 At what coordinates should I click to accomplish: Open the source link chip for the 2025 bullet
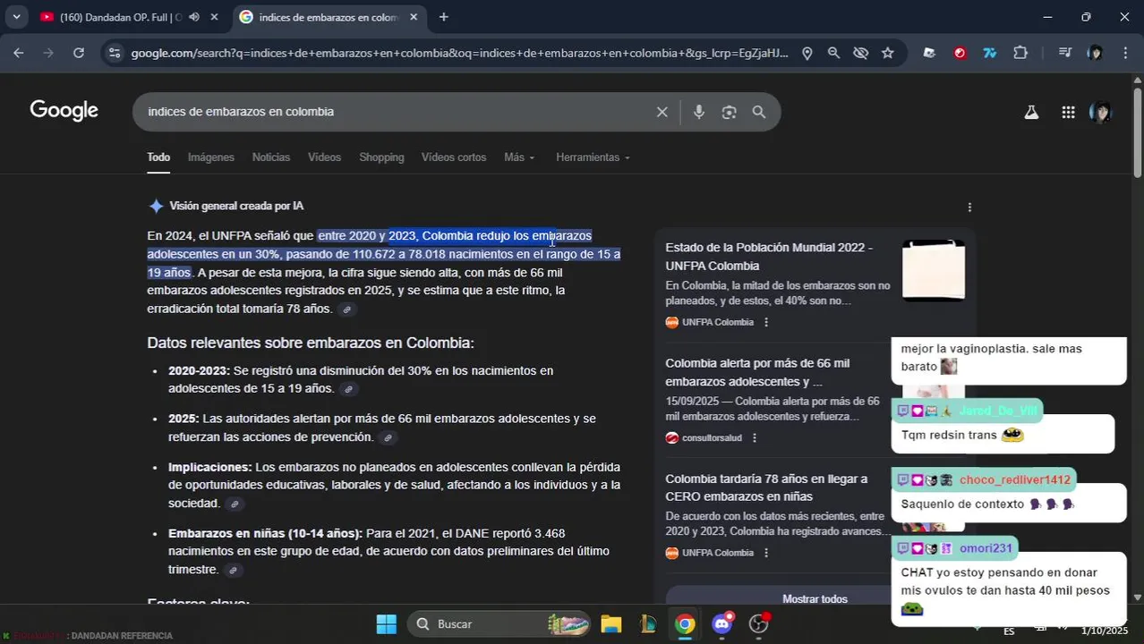coord(388,437)
